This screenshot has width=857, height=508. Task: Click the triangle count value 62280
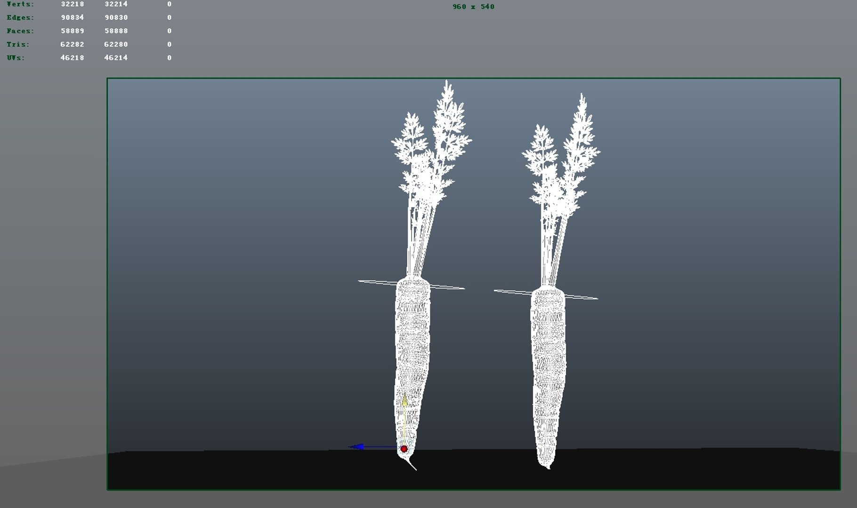(116, 44)
